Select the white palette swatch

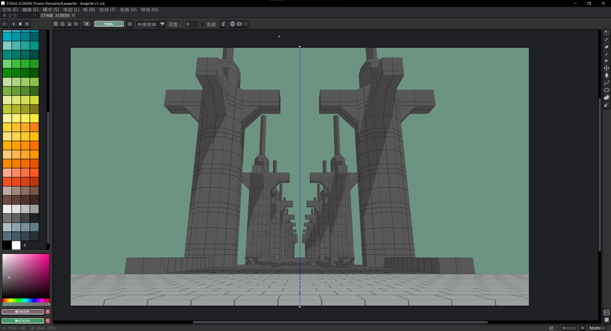[x=16, y=245]
